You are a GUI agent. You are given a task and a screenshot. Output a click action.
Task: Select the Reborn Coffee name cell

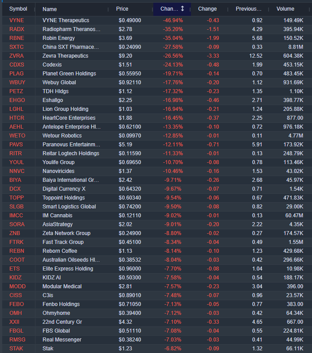(60, 251)
